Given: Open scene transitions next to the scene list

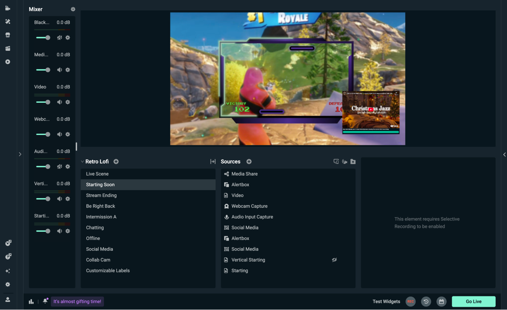Looking at the screenshot, I should pos(213,161).
